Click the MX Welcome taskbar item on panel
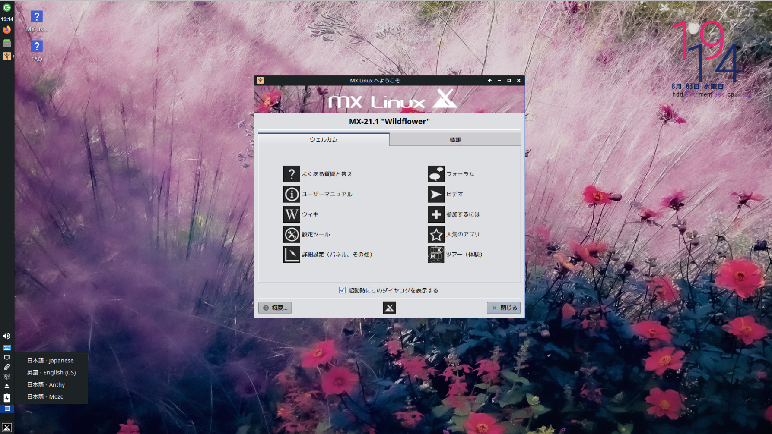772x434 pixels. coord(6,56)
